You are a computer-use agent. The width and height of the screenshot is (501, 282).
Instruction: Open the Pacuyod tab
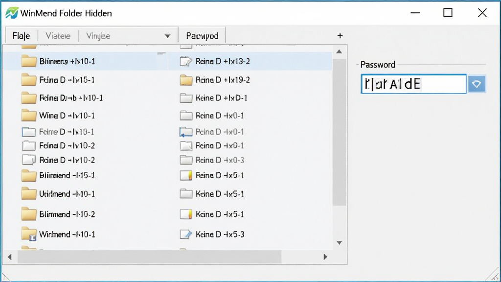click(202, 36)
